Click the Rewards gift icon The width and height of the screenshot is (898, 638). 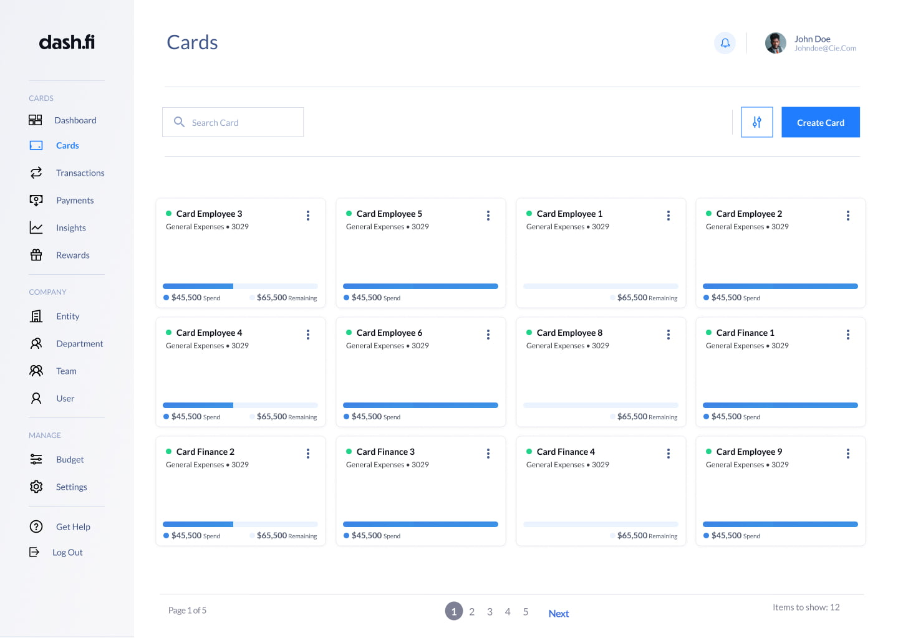(x=36, y=255)
